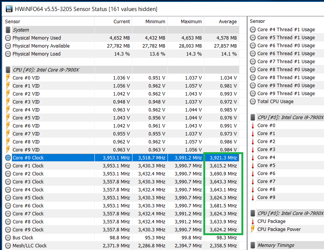Click the 1.036 V Core #0 VID current
324x250 pixels.
pos(121,78)
